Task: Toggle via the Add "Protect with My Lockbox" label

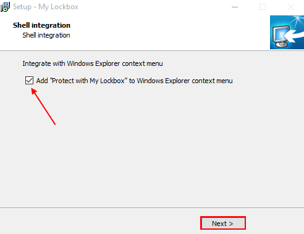Action: [135, 81]
